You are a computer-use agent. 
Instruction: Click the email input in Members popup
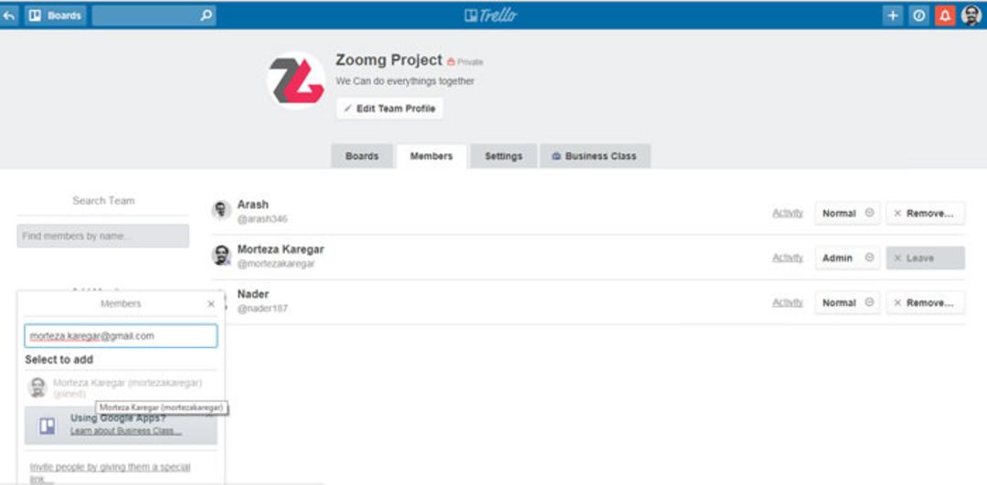(x=121, y=336)
